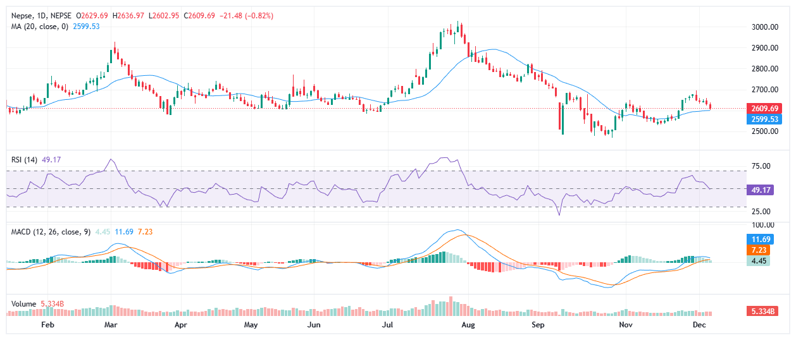Select the MA (20, close, 0) indicator label
The image size is (796, 340).
coord(40,25)
